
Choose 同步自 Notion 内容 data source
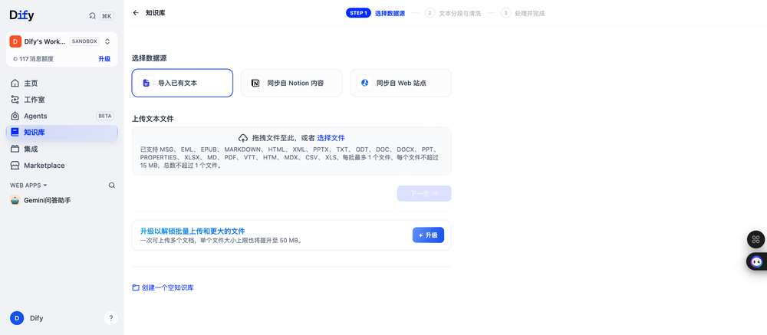pyautogui.click(x=291, y=83)
